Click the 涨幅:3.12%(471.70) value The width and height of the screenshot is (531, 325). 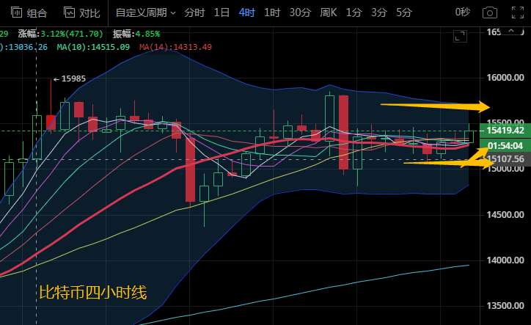[x=61, y=34]
